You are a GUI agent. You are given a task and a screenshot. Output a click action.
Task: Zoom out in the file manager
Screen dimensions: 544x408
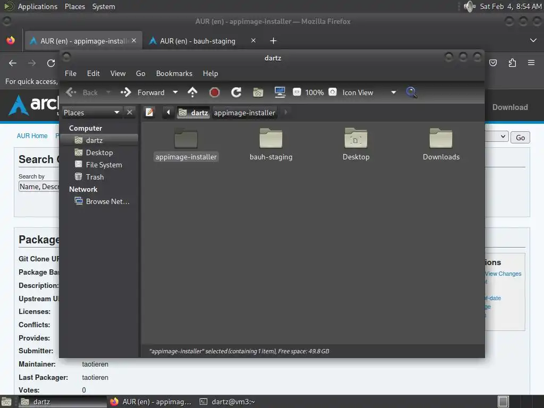[x=297, y=92]
